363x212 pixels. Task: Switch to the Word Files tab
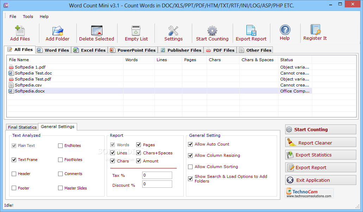click(x=53, y=50)
